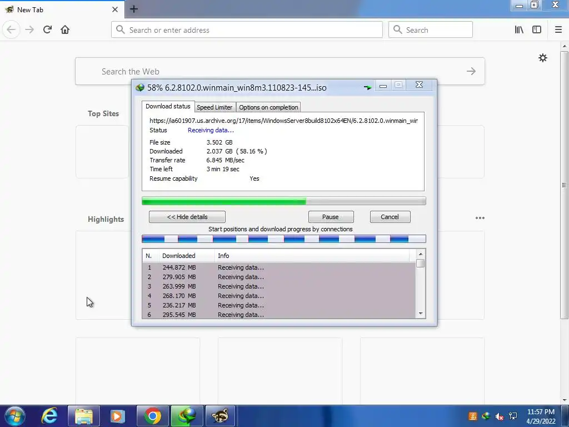Click the connections list scrollbar thumb
The height and width of the screenshot is (427, 569).
421,263
